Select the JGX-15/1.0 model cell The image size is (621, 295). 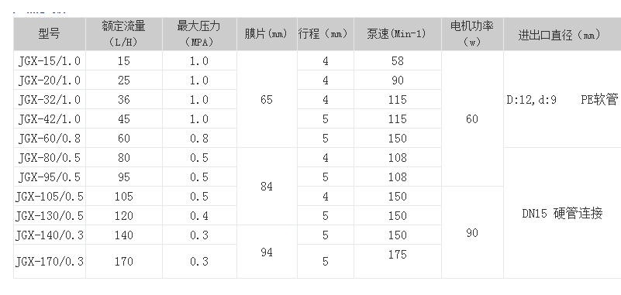[50, 61]
